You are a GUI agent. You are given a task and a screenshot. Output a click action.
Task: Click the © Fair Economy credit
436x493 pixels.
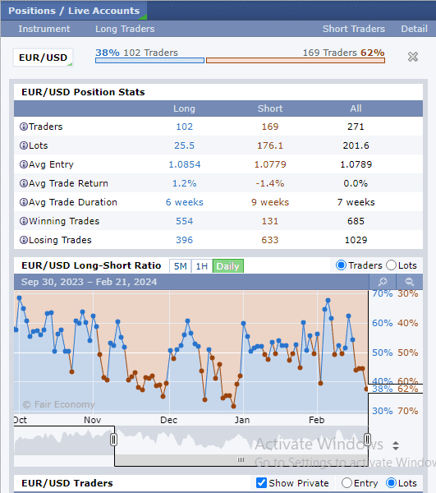click(x=58, y=404)
